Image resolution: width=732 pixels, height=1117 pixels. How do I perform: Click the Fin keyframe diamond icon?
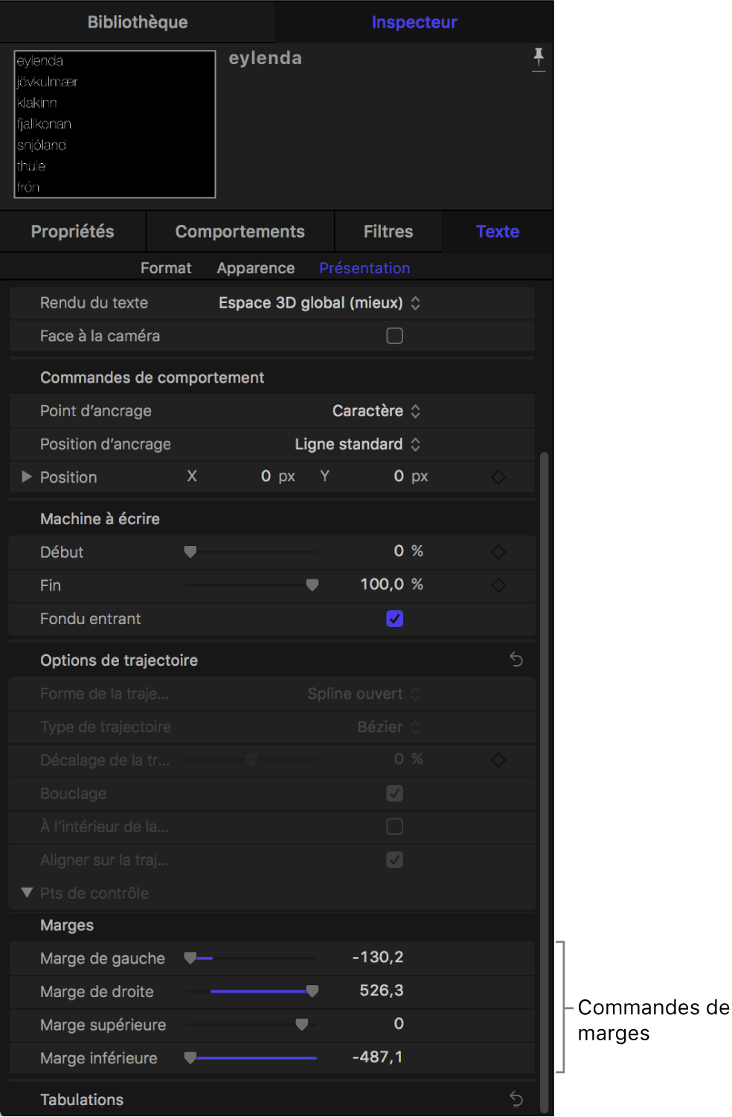tap(498, 585)
